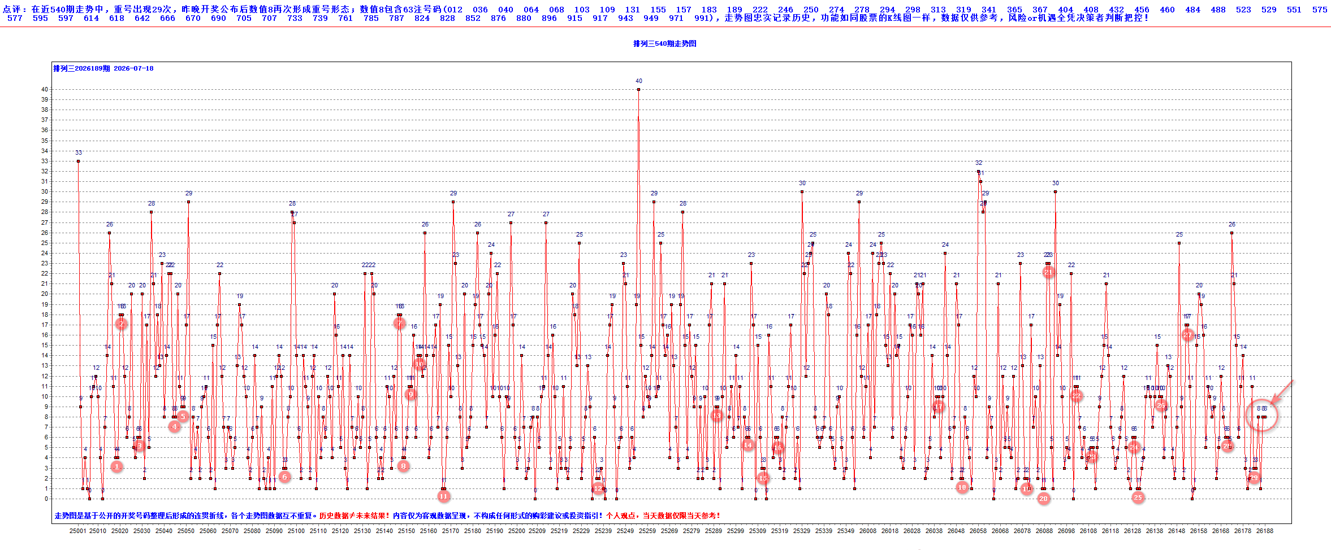This screenshot has height=550, width=1331.
Task: Select the issue label 排列三2026189期 2026-07-18
Action: click(x=103, y=68)
